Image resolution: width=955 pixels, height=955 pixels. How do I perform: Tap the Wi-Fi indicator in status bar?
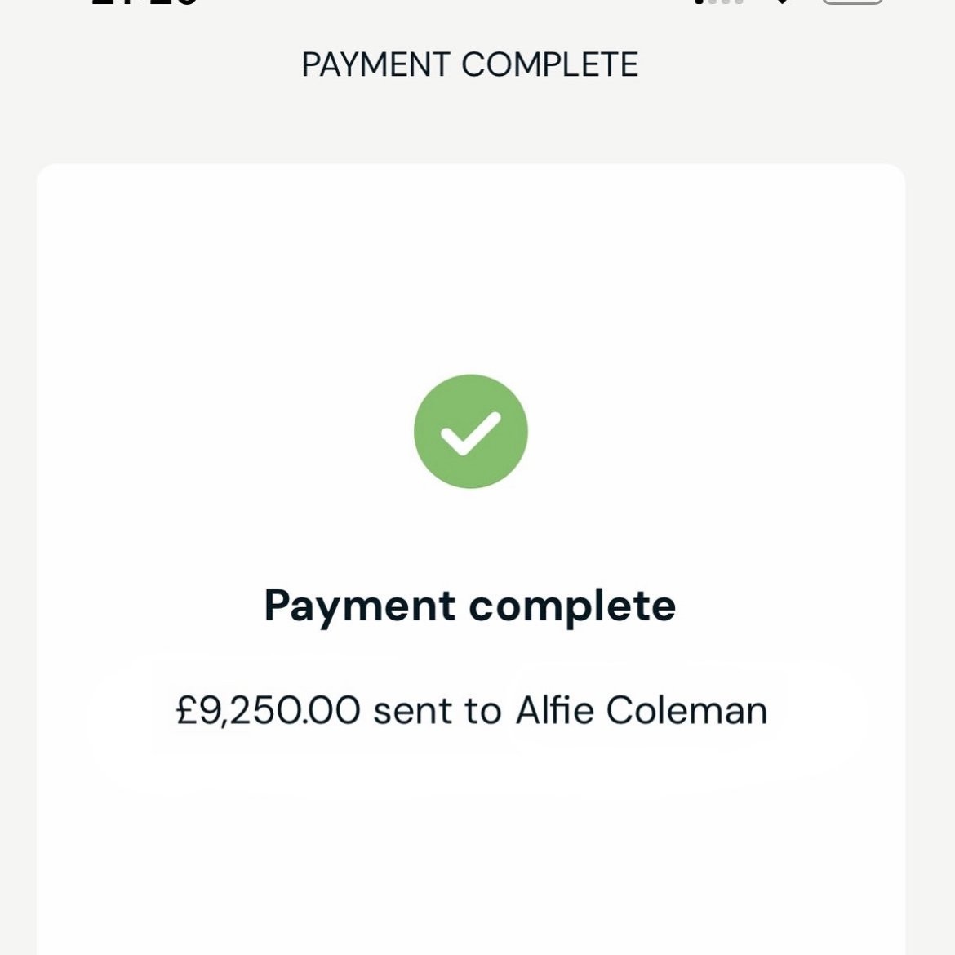point(783,2)
